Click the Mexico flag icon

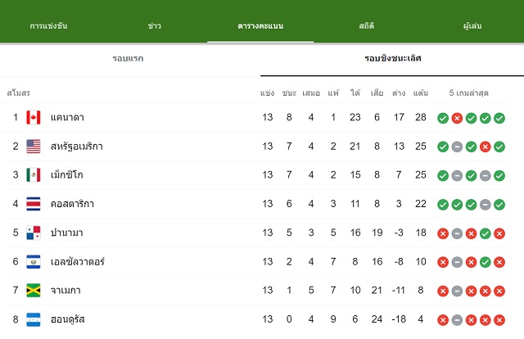(x=34, y=175)
